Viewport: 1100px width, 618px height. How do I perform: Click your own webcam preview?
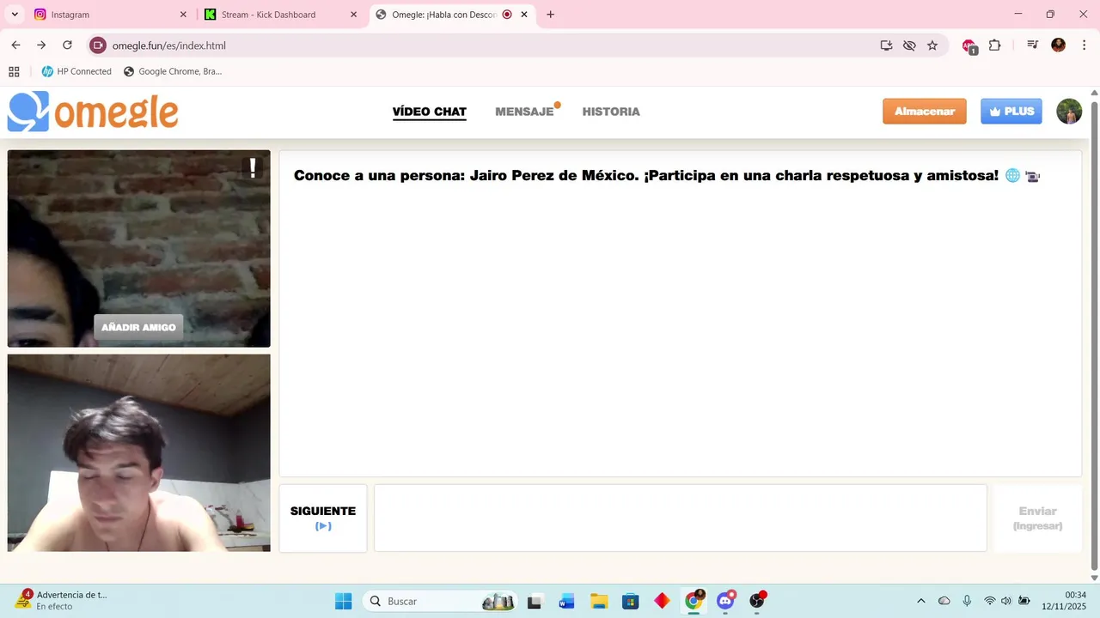tap(138, 452)
